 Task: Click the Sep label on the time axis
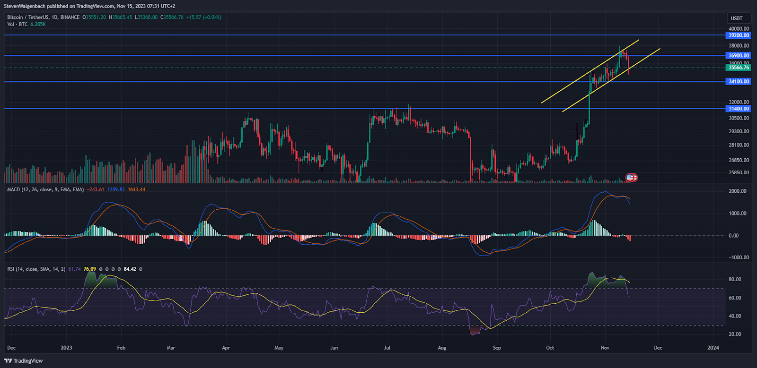click(x=497, y=348)
